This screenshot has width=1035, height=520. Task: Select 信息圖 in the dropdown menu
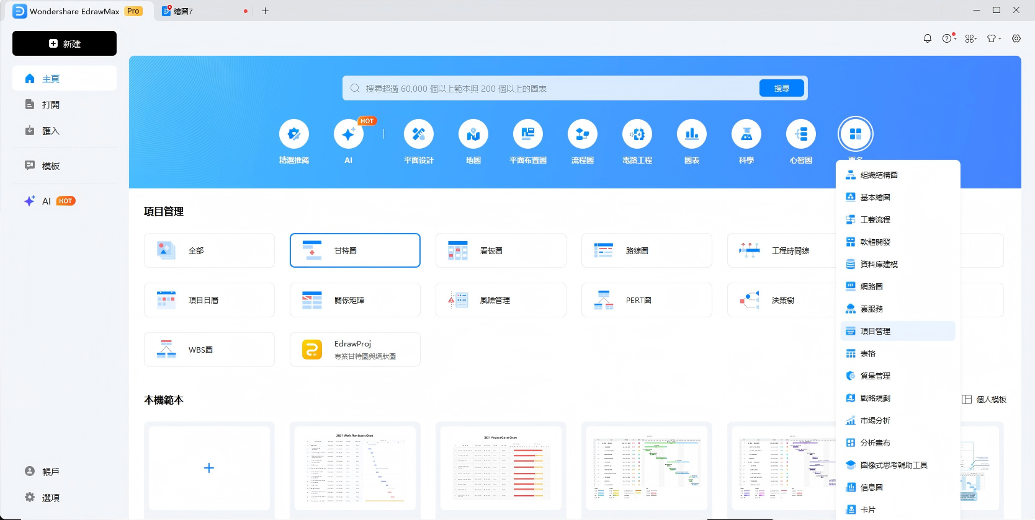pos(898,487)
